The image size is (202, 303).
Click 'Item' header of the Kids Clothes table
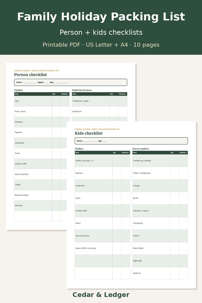(77, 153)
